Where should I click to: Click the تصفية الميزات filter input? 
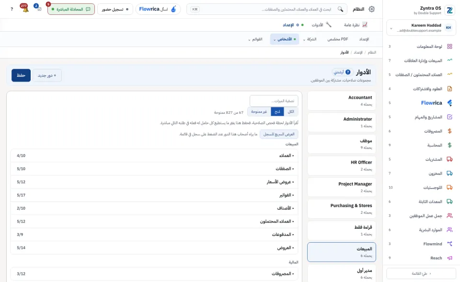[274, 101]
